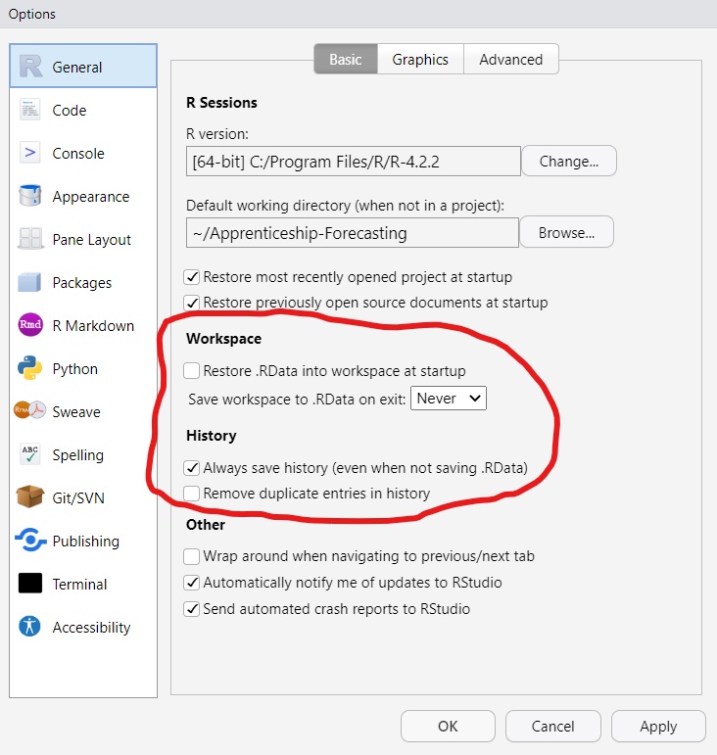Open Appearance paint bucket icon
The width and height of the screenshot is (717, 755).
tap(30, 197)
